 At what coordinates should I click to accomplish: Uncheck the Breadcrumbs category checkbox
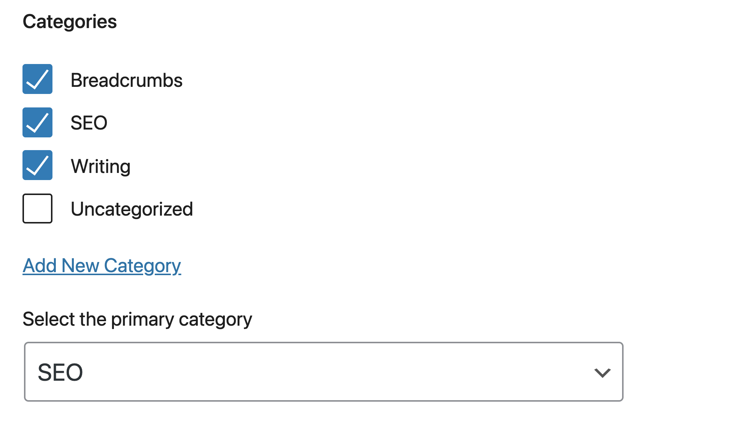point(37,79)
